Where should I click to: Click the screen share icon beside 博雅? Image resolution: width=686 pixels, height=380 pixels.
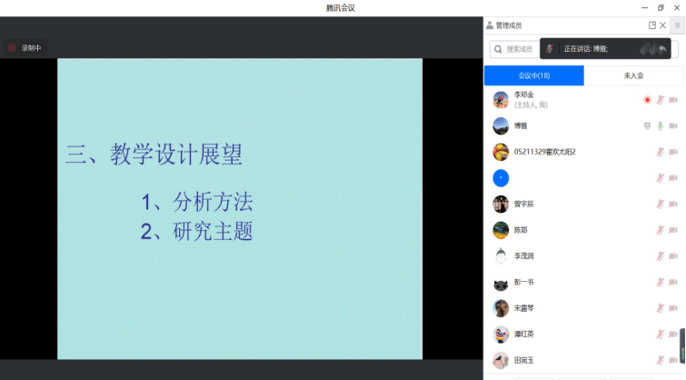tap(647, 126)
